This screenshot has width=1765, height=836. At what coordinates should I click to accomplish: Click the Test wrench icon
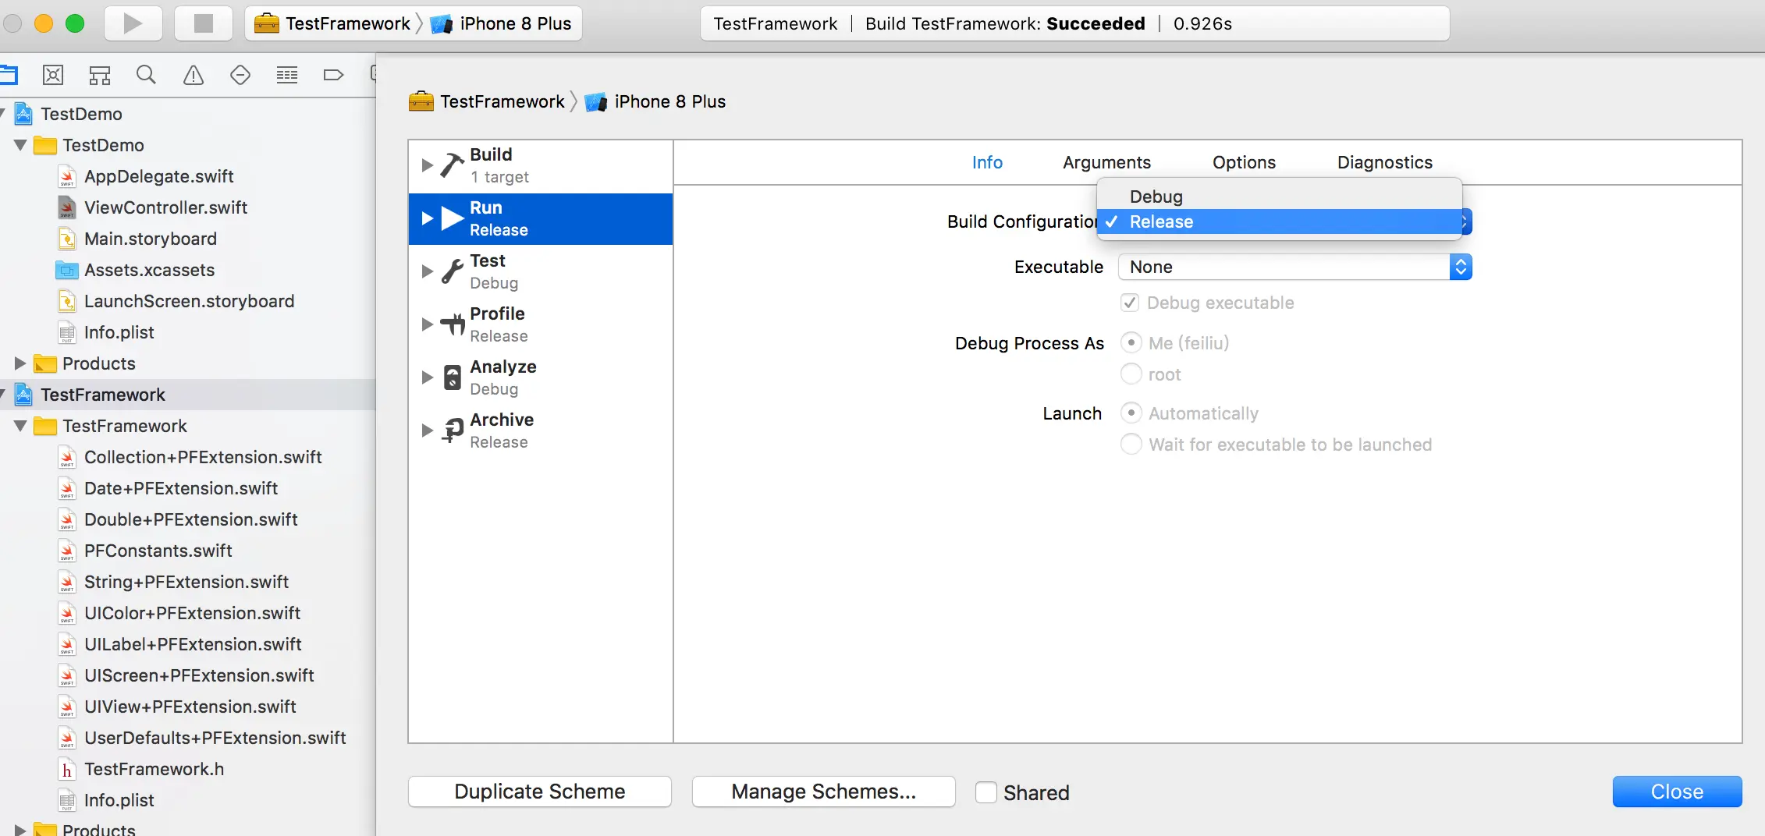point(453,271)
